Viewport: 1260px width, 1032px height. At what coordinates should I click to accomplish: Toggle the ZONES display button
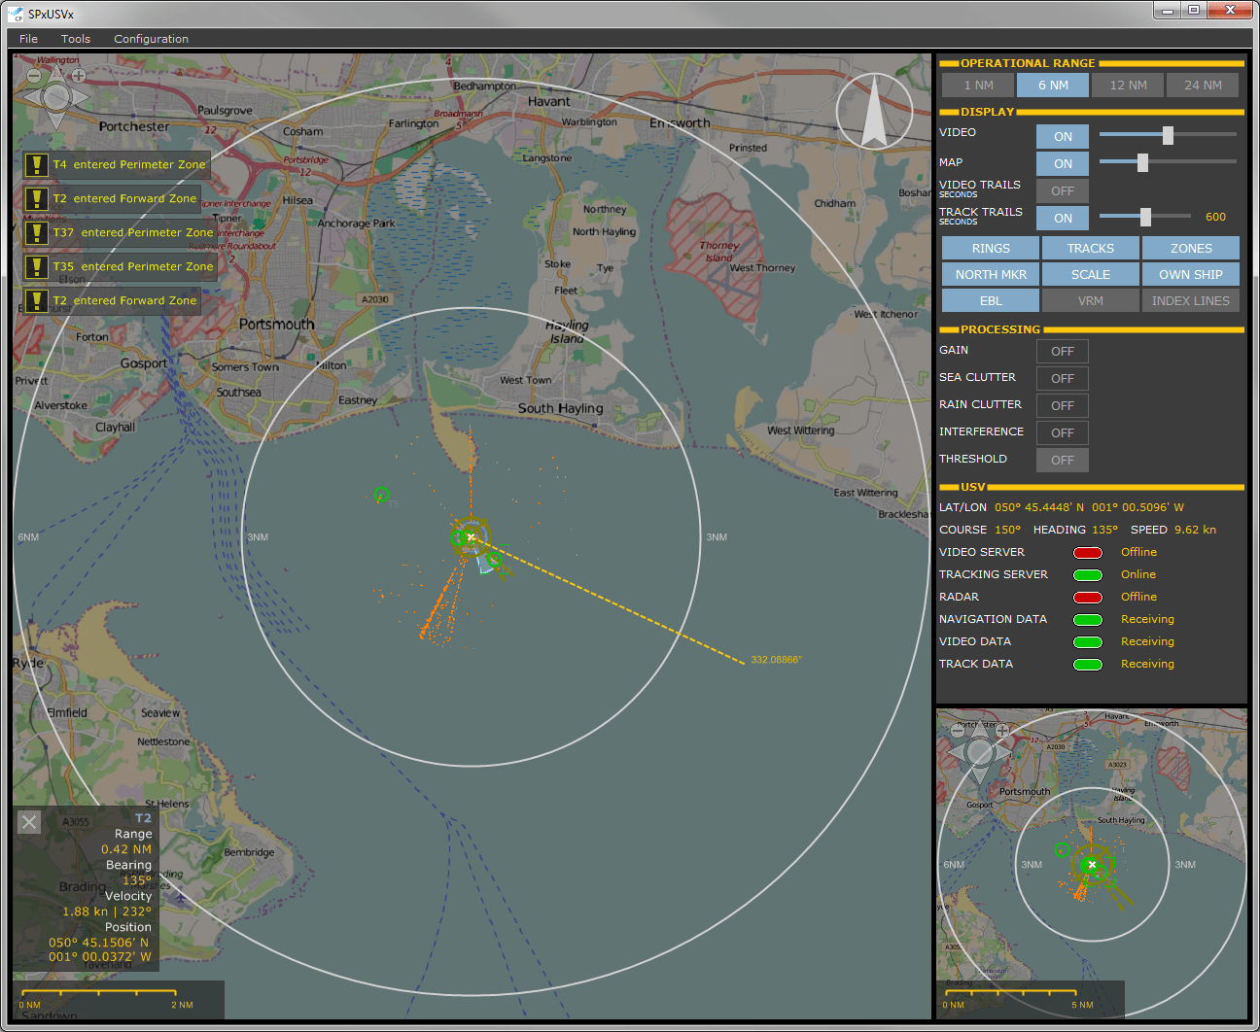click(1190, 248)
